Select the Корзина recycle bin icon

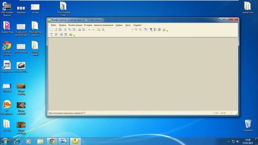tap(248, 126)
